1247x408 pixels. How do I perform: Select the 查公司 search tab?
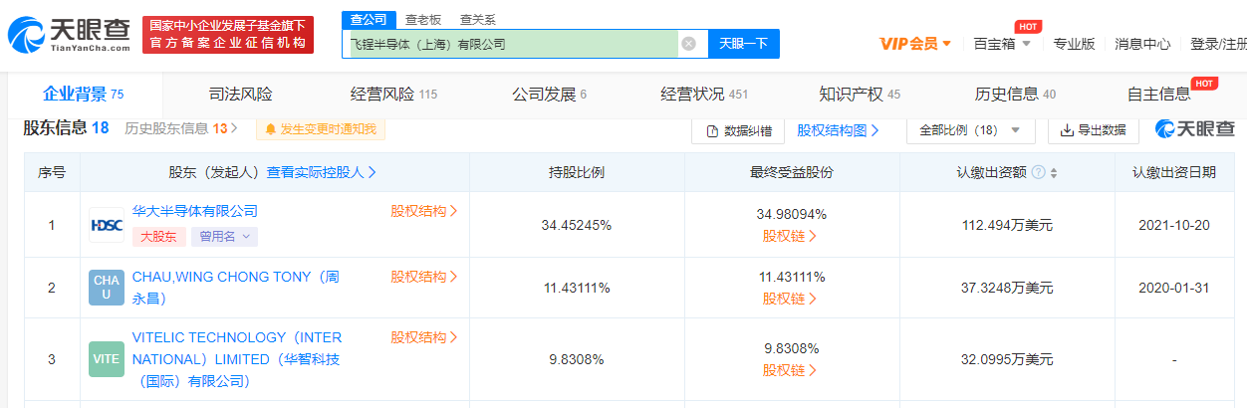369,19
